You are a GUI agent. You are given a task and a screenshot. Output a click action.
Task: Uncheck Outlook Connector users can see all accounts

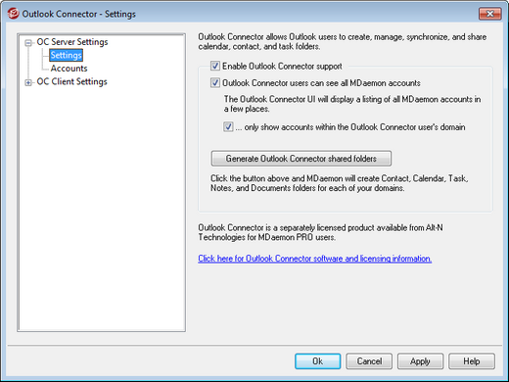tap(215, 83)
